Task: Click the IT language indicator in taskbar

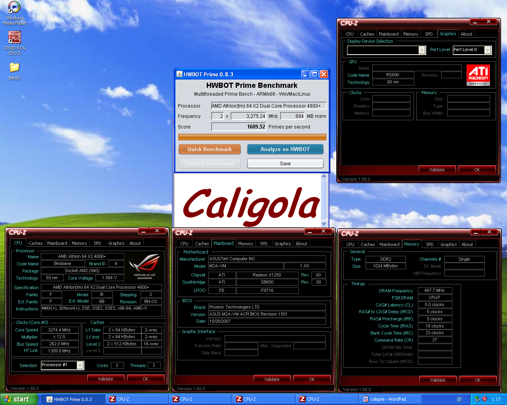Action: (x=459, y=399)
